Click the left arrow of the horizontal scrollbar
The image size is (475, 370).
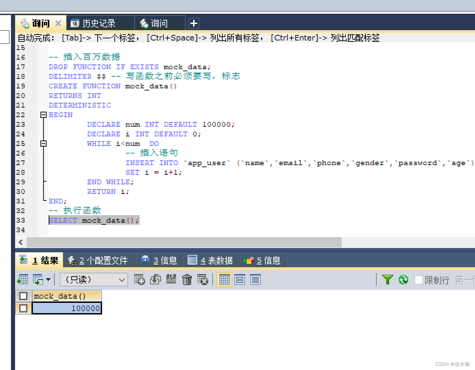(21, 242)
